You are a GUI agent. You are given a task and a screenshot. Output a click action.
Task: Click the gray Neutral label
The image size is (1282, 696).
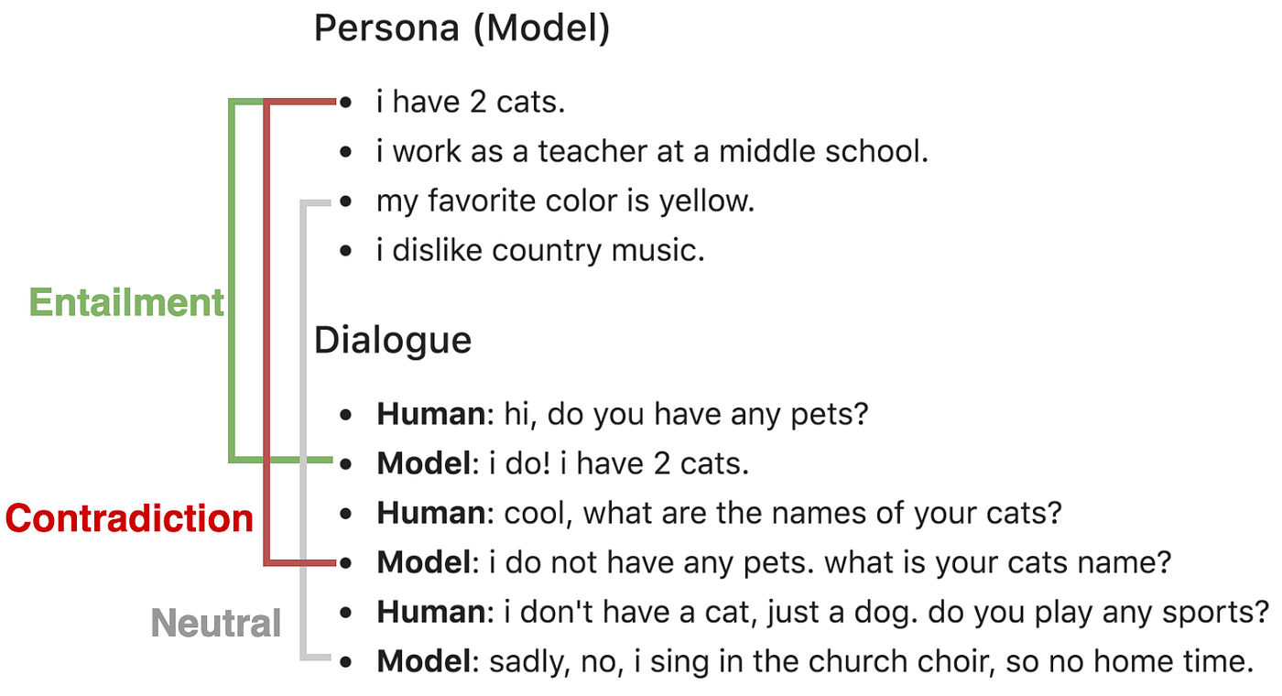click(x=216, y=624)
